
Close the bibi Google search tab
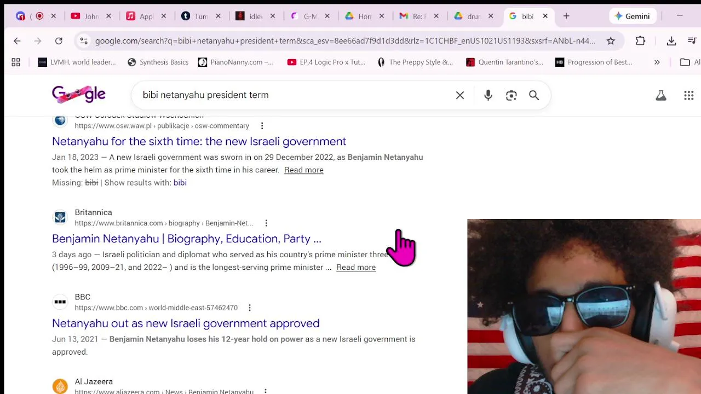[545, 16]
